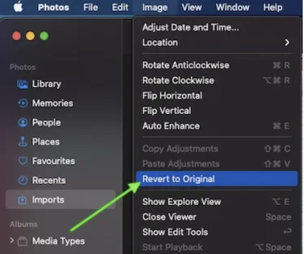The height and width of the screenshot is (254, 304).
Task: Open the Edit menu
Action: (x=120, y=7)
